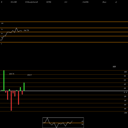Click the 100 label on MR right axis
Image resolution: width=128 pixels, height=128 pixels.
coord(125,72)
